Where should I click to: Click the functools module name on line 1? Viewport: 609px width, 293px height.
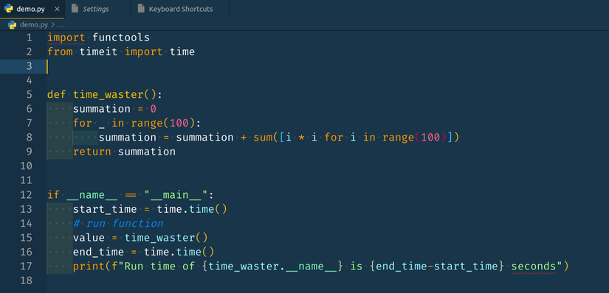121,38
